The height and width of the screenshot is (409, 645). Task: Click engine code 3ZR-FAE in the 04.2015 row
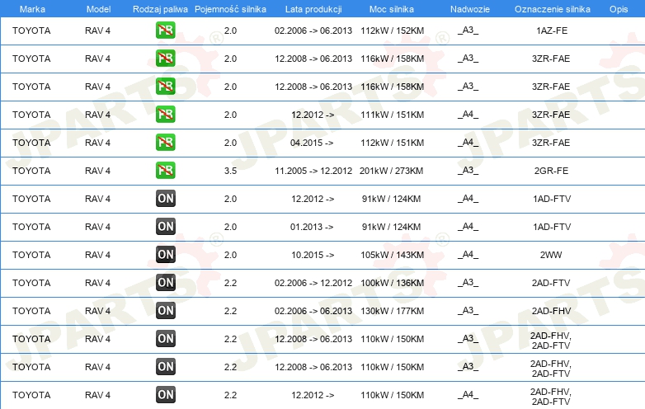pos(551,143)
